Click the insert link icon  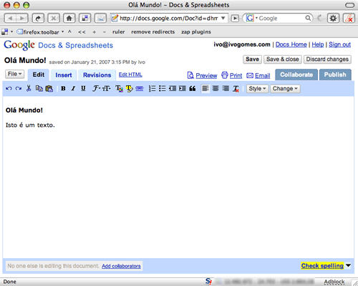(x=140, y=88)
